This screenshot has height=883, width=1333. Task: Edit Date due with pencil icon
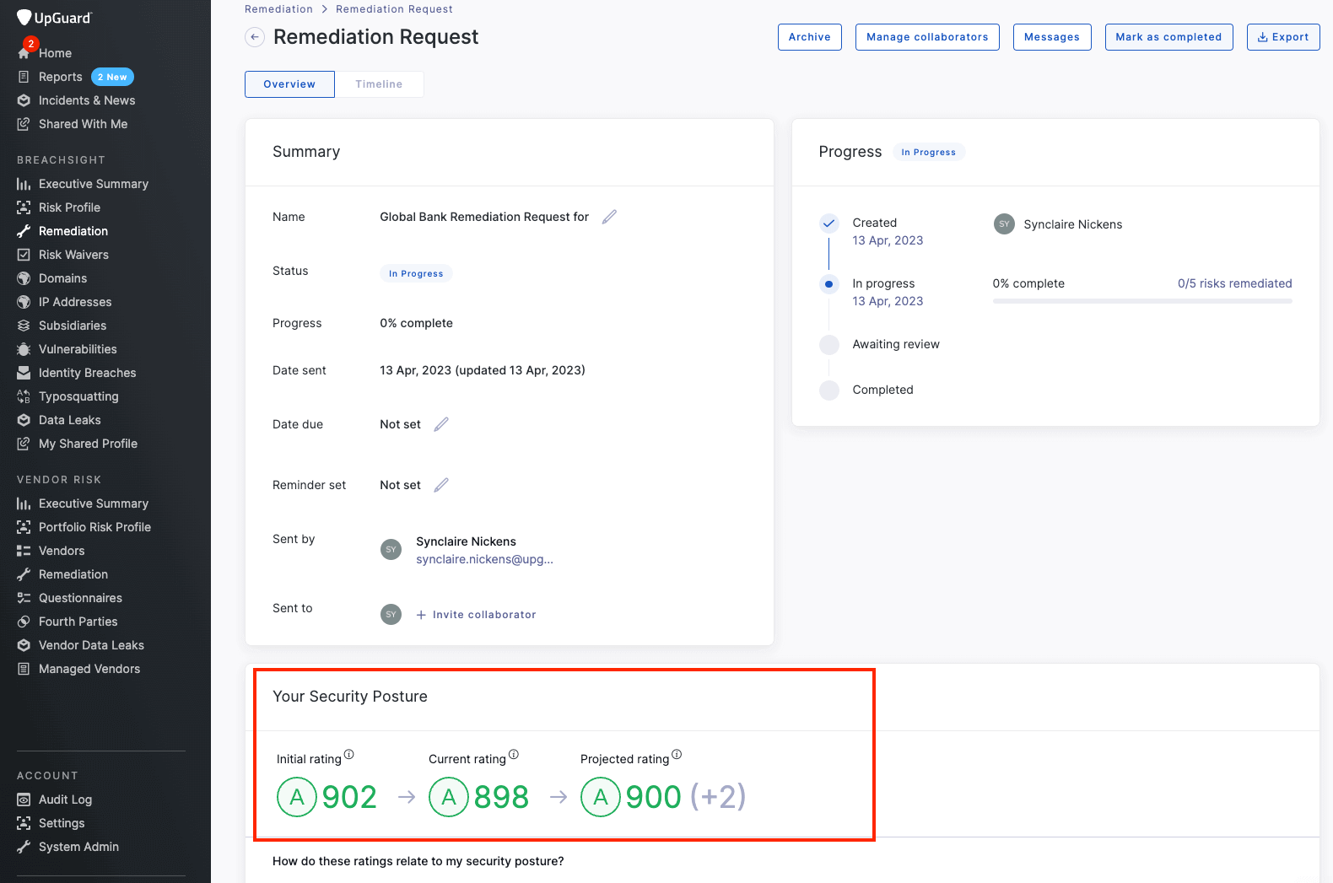coord(441,424)
